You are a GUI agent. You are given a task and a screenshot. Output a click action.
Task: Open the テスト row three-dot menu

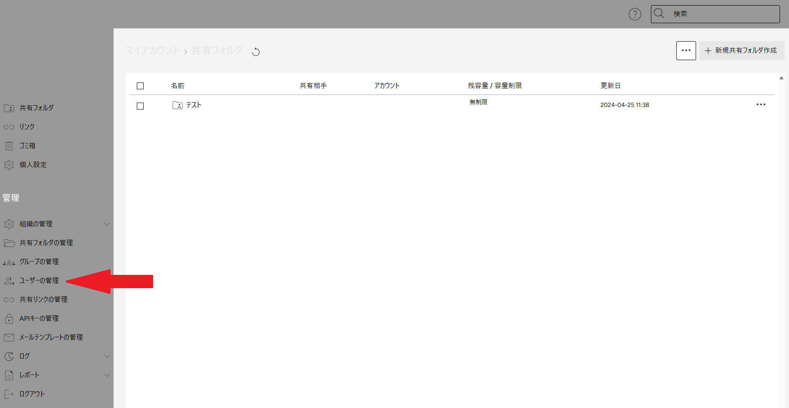point(761,104)
